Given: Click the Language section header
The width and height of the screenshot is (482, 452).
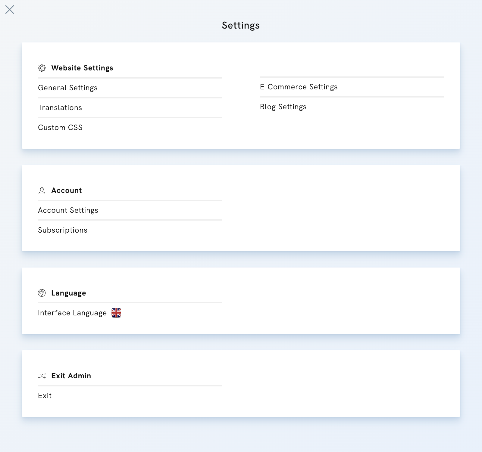Looking at the screenshot, I should 68,293.
